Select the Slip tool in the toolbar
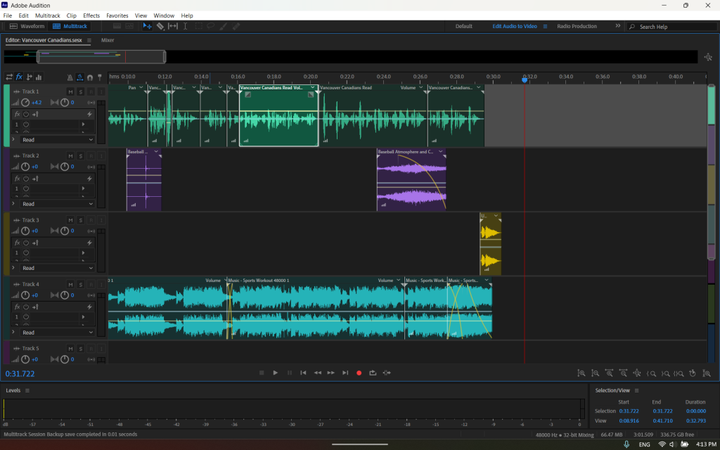This screenshot has height=450, width=720. (x=173, y=26)
